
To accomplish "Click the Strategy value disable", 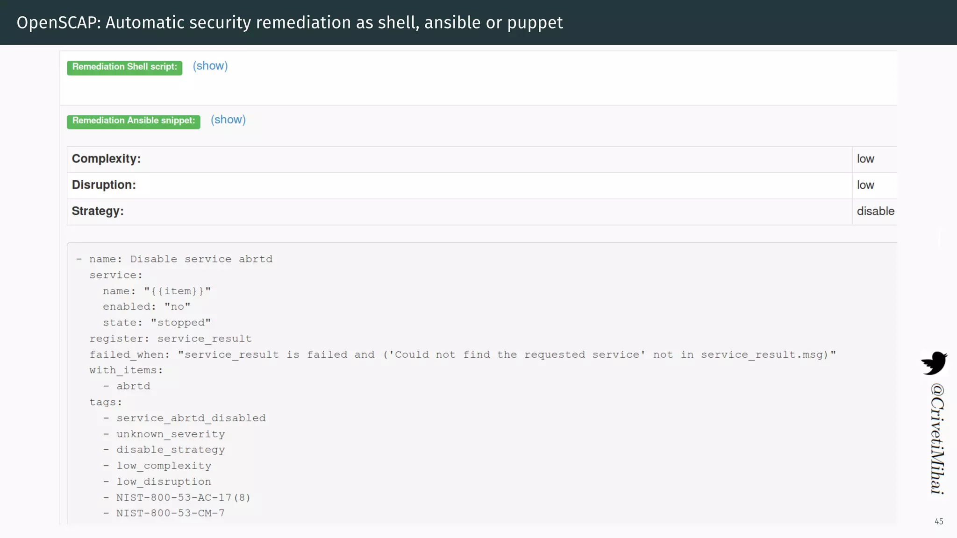I will 876,211.
